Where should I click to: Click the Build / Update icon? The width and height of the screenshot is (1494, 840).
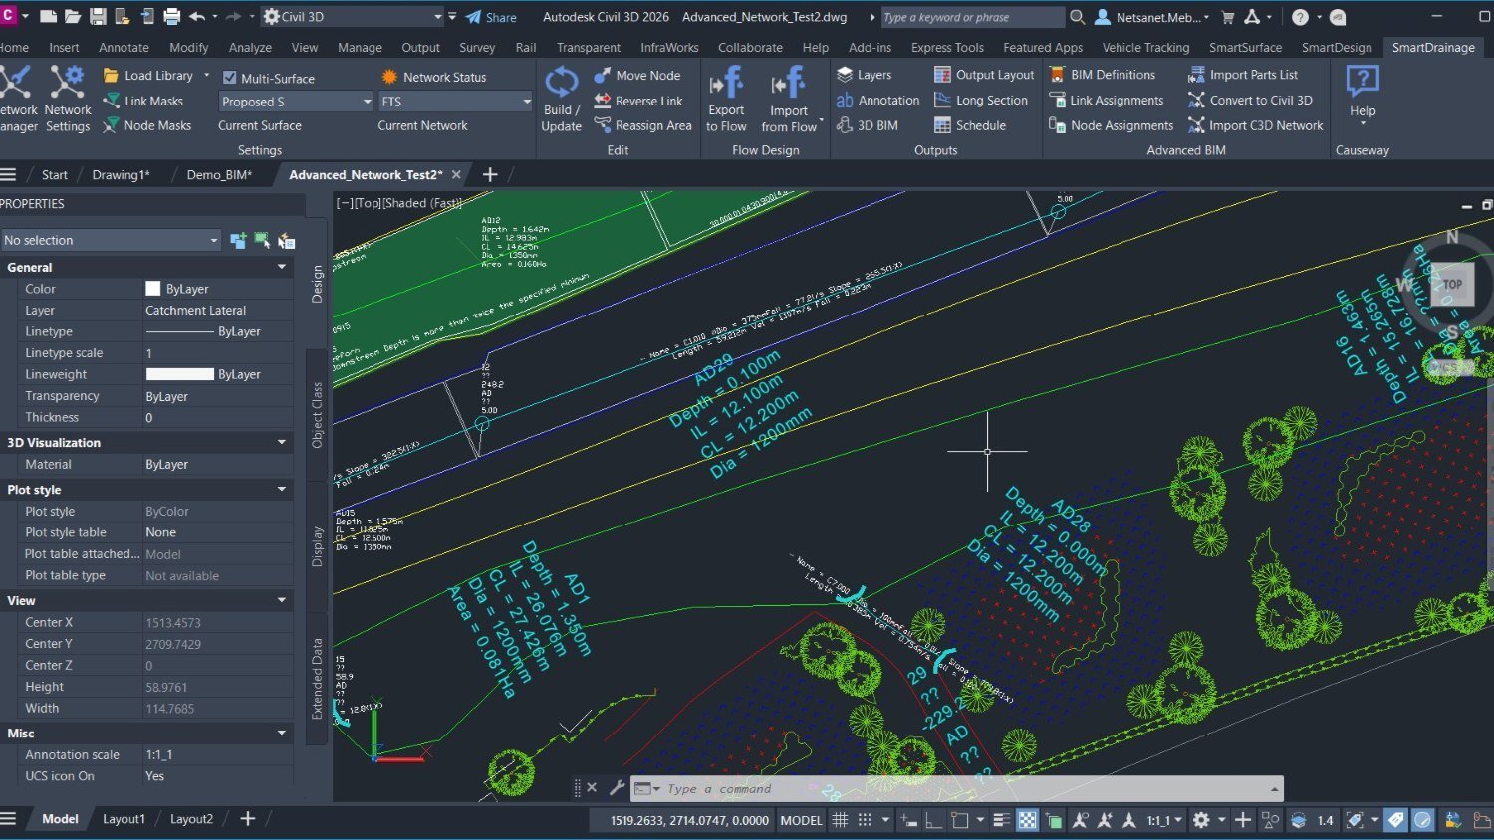click(561, 84)
